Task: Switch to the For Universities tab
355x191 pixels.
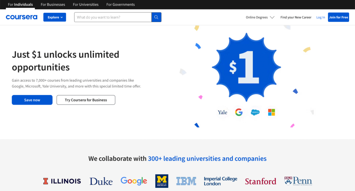Action: click(86, 4)
